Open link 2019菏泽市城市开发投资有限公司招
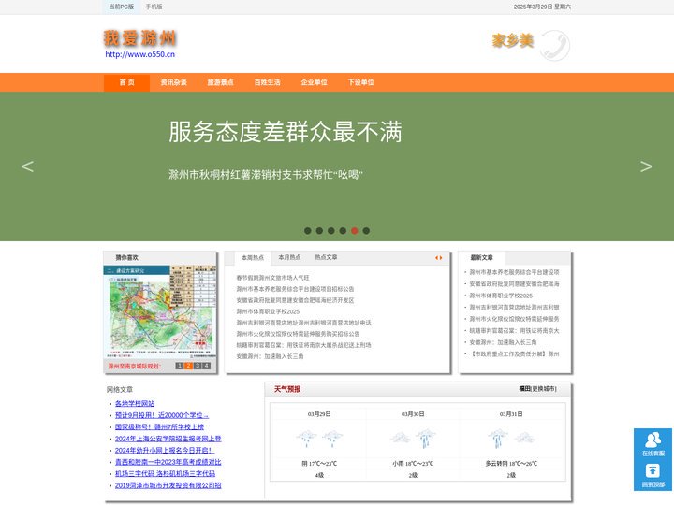This screenshot has height=505, width=674. tap(168, 485)
